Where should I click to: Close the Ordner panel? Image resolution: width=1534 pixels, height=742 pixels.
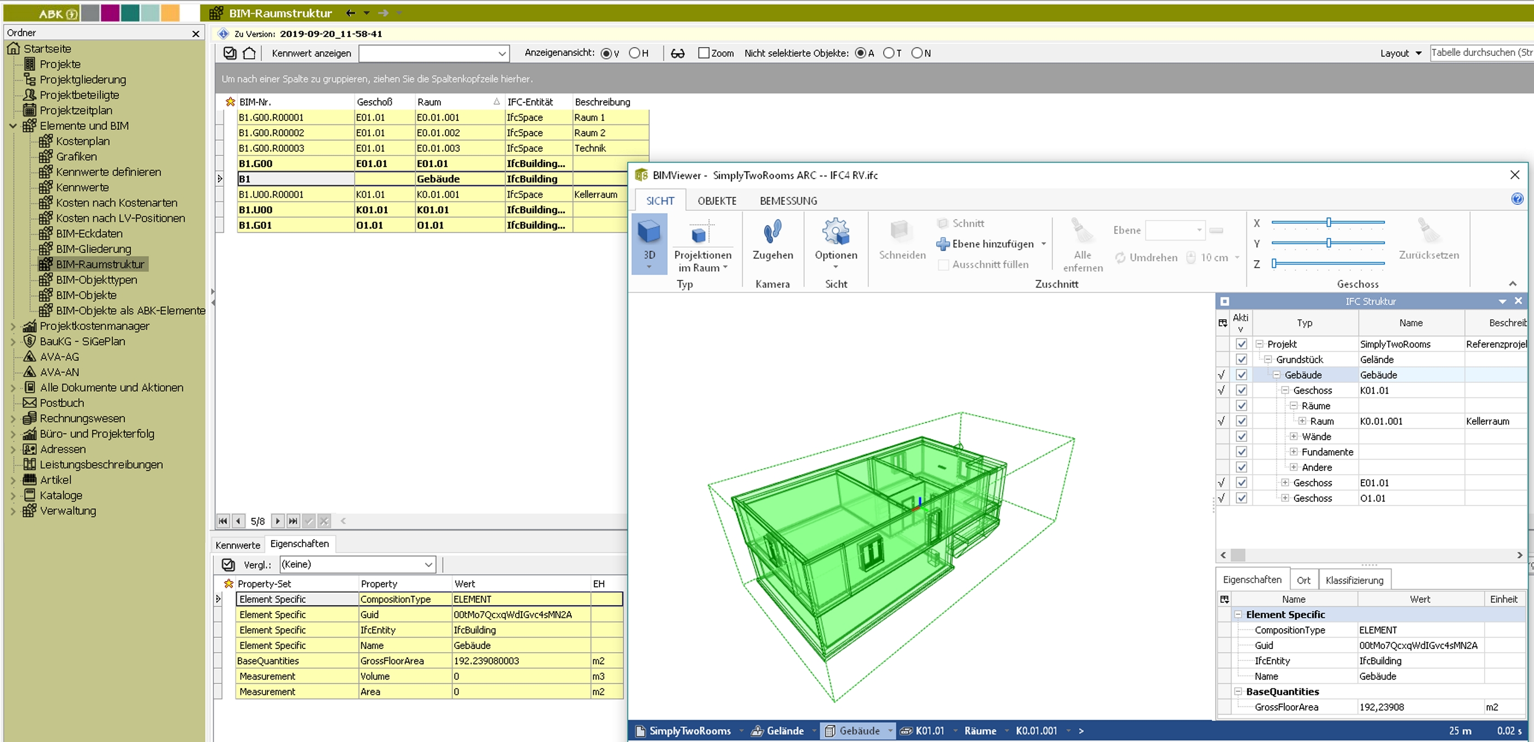click(x=196, y=34)
